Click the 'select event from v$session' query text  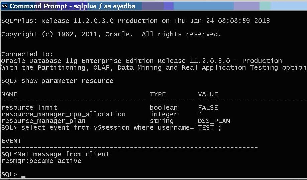pos(75,127)
